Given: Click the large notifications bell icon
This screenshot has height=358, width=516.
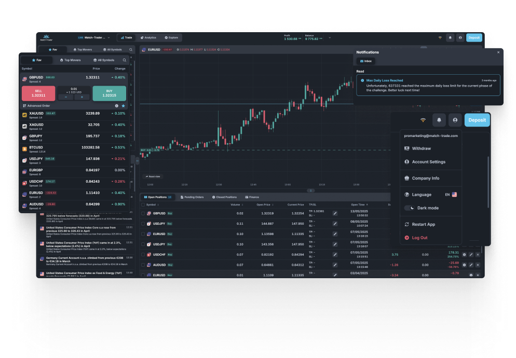Looking at the screenshot, I should point(439,120).
